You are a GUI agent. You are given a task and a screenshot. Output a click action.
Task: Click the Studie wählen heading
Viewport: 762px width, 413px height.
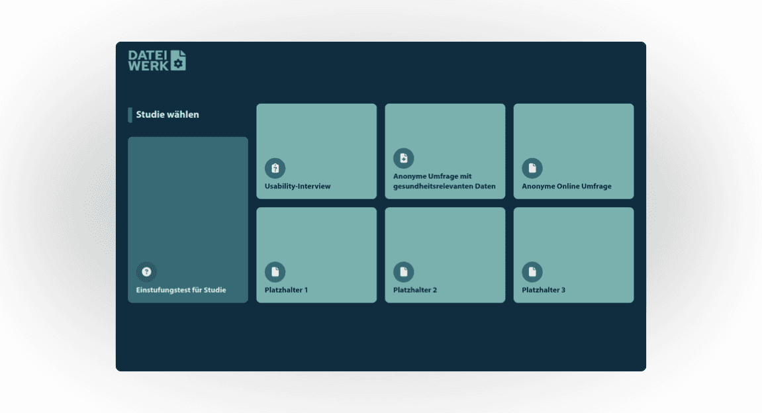click(167, 114)
